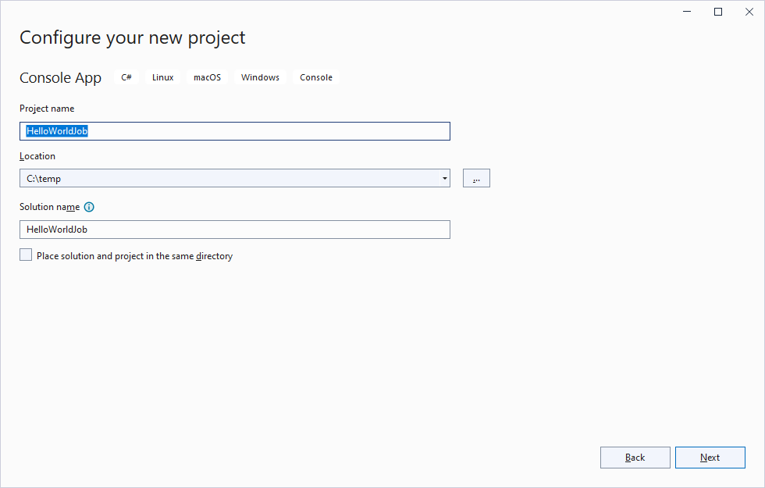
Task: Click the Console App heading
Action: coord(61,77)
